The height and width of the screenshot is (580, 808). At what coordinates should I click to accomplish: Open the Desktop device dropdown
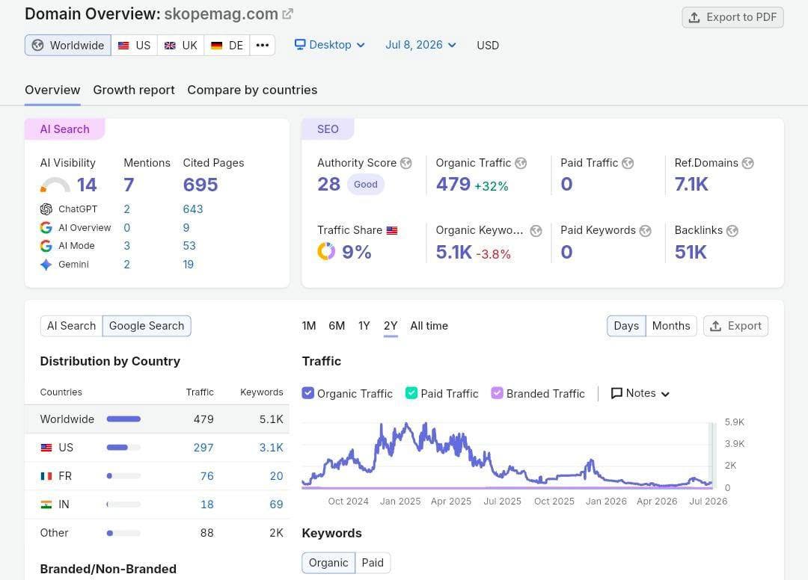(x=330, y=45)
